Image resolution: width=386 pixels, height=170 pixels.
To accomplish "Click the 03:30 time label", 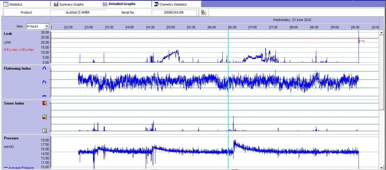I will click(109, 27).
